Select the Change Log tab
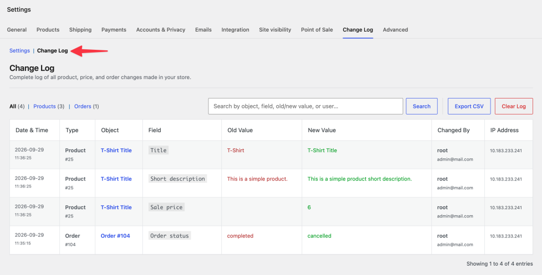 358,30
